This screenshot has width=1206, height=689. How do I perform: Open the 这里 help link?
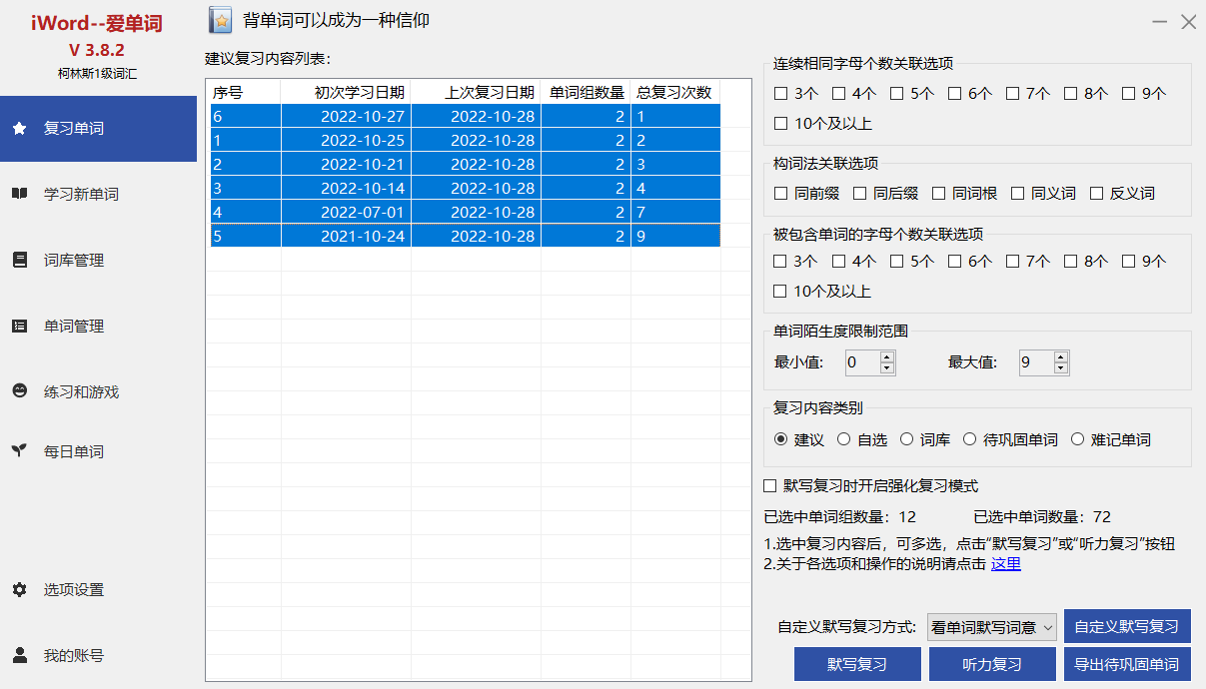[x=1005, y=564]
